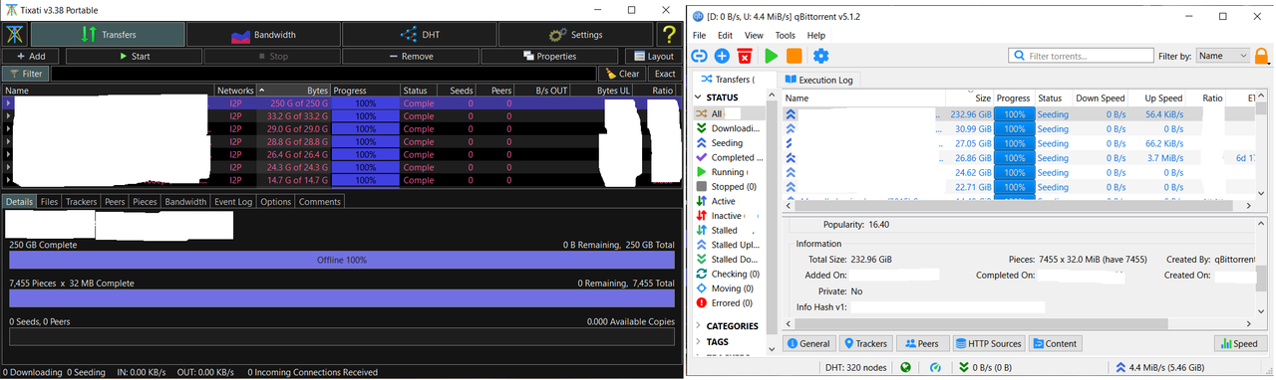Expand the 29.0 G transfer row
The height and width of the screenshot is (380, 1276).
(9, 128)
